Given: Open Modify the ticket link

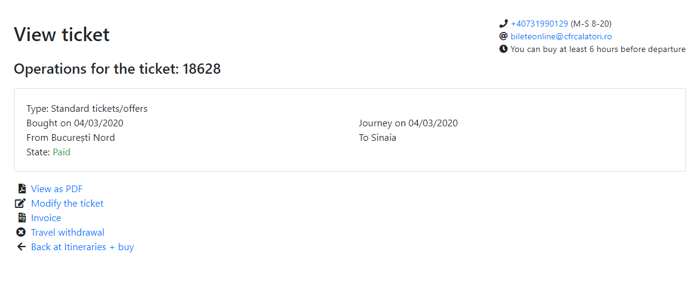Looking at the screenshot, I should [x=67, y=204].
